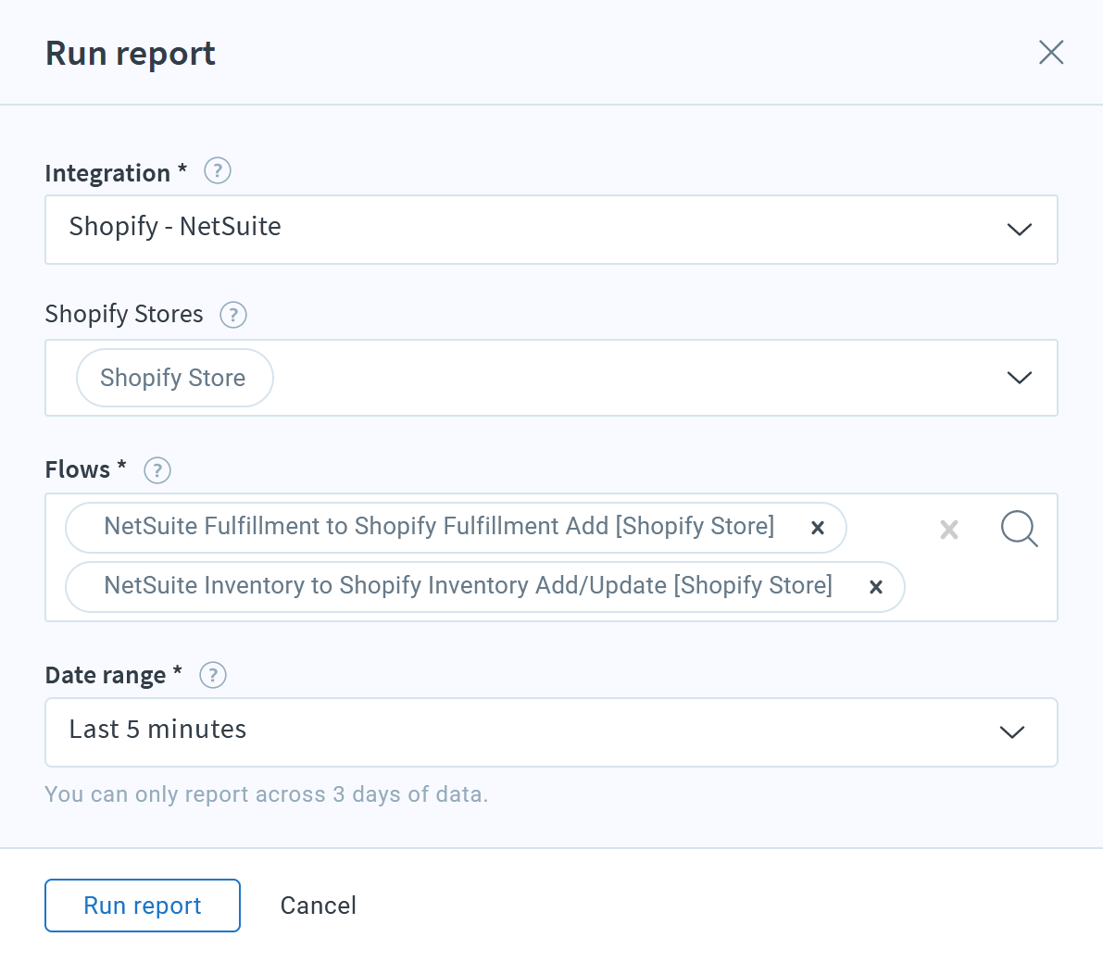
Task: Click the Integration field label
Action: click(116, 173)
